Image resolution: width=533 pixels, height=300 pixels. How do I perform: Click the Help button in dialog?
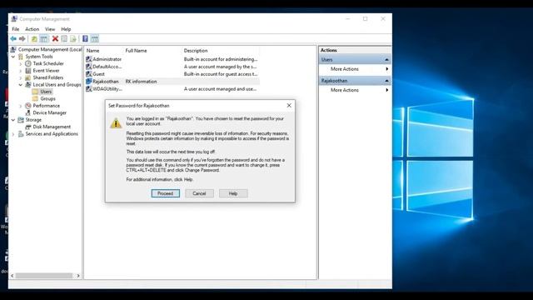coord(233,193)
